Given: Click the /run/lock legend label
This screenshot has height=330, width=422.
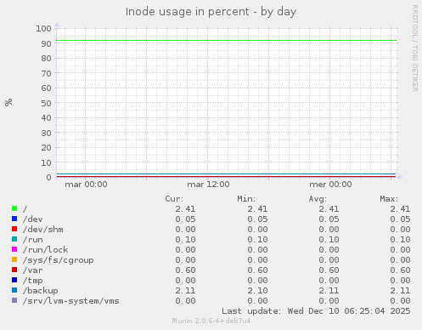Looking at the screenshot, I should coord(45,250).
